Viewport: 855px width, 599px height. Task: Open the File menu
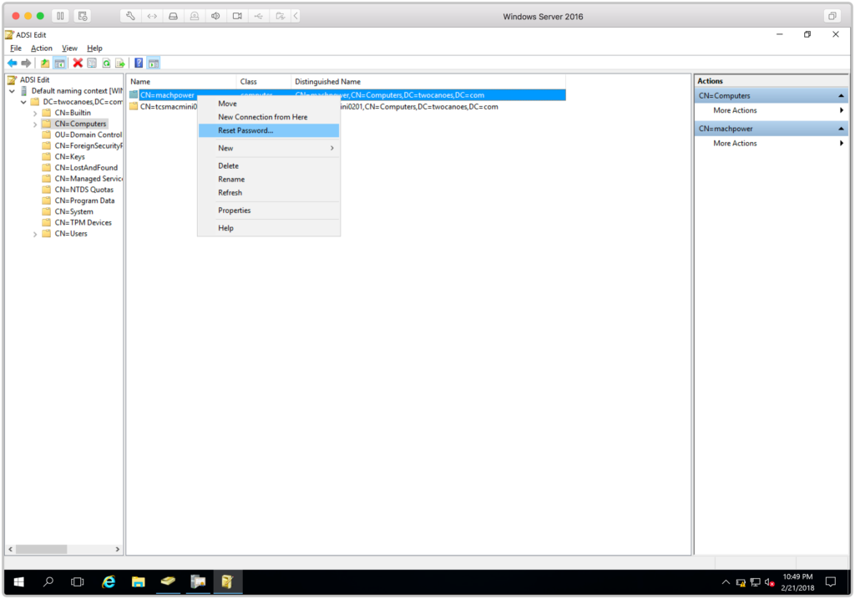(16, 48)
